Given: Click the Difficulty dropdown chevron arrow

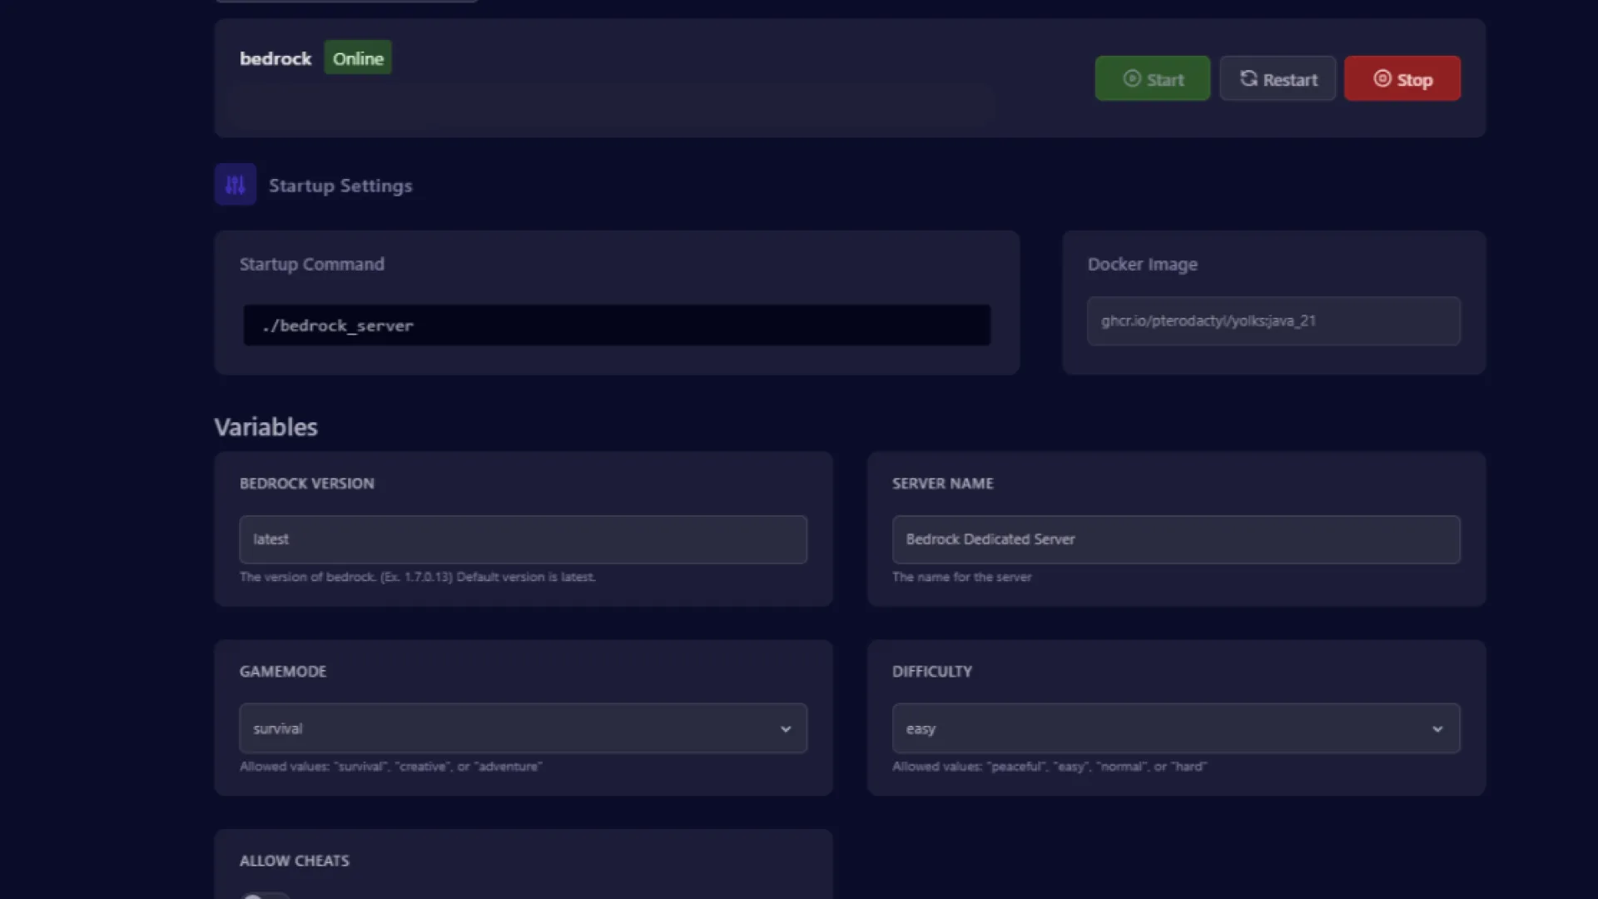Looking at the screenshot, I should click(x=1437, y=729).
